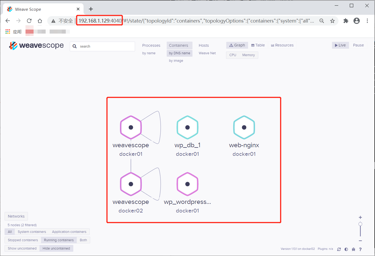Click the search magnifier icon
375x256 pixels.
(x=75, y=46)
